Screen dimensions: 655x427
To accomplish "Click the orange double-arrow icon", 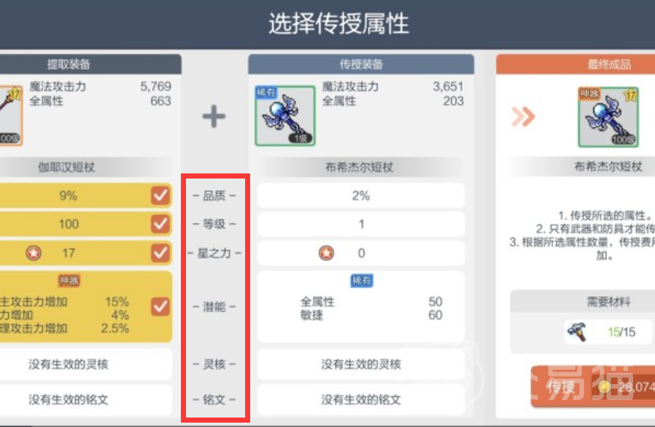I will coord(523,117).
